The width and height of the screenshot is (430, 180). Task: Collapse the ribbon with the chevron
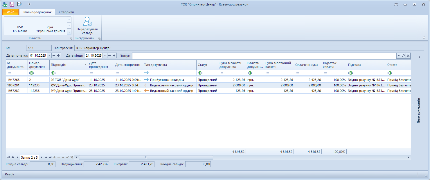424,38
